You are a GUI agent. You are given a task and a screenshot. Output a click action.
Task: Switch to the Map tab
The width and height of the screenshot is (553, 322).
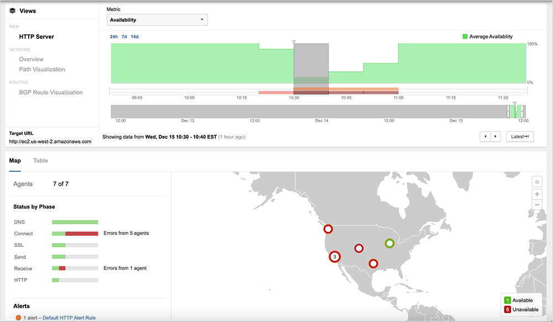[15, 161]
